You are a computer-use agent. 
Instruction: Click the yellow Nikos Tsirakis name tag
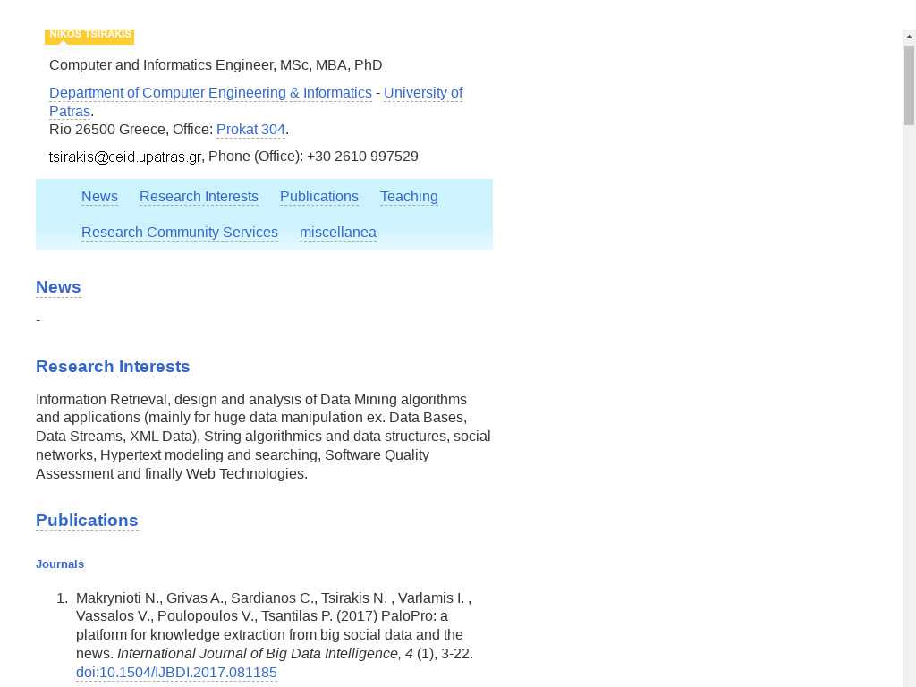89,36
